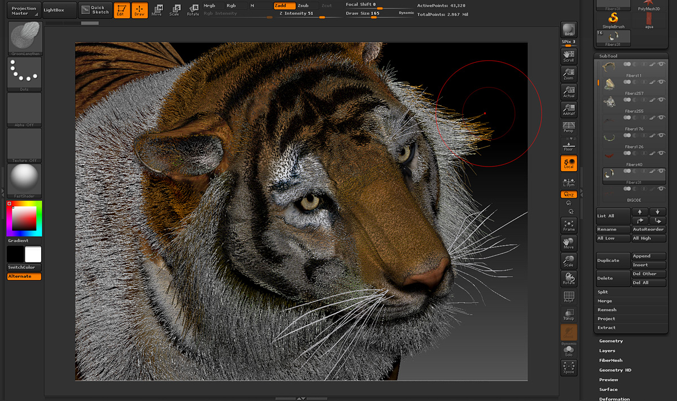Click the Rename button
Viewport: 677px width, 401px height.
613,229
